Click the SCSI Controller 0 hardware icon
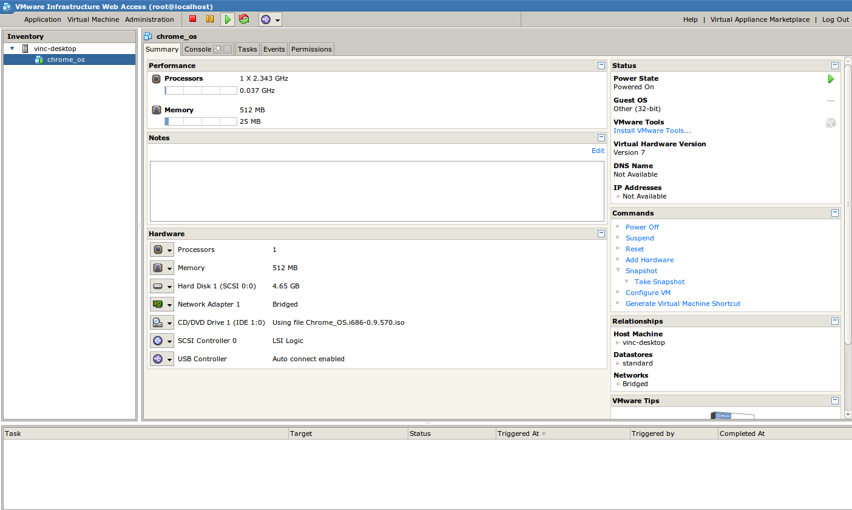The height and width of the screenshot is (510, 852). tap(158, 341)
